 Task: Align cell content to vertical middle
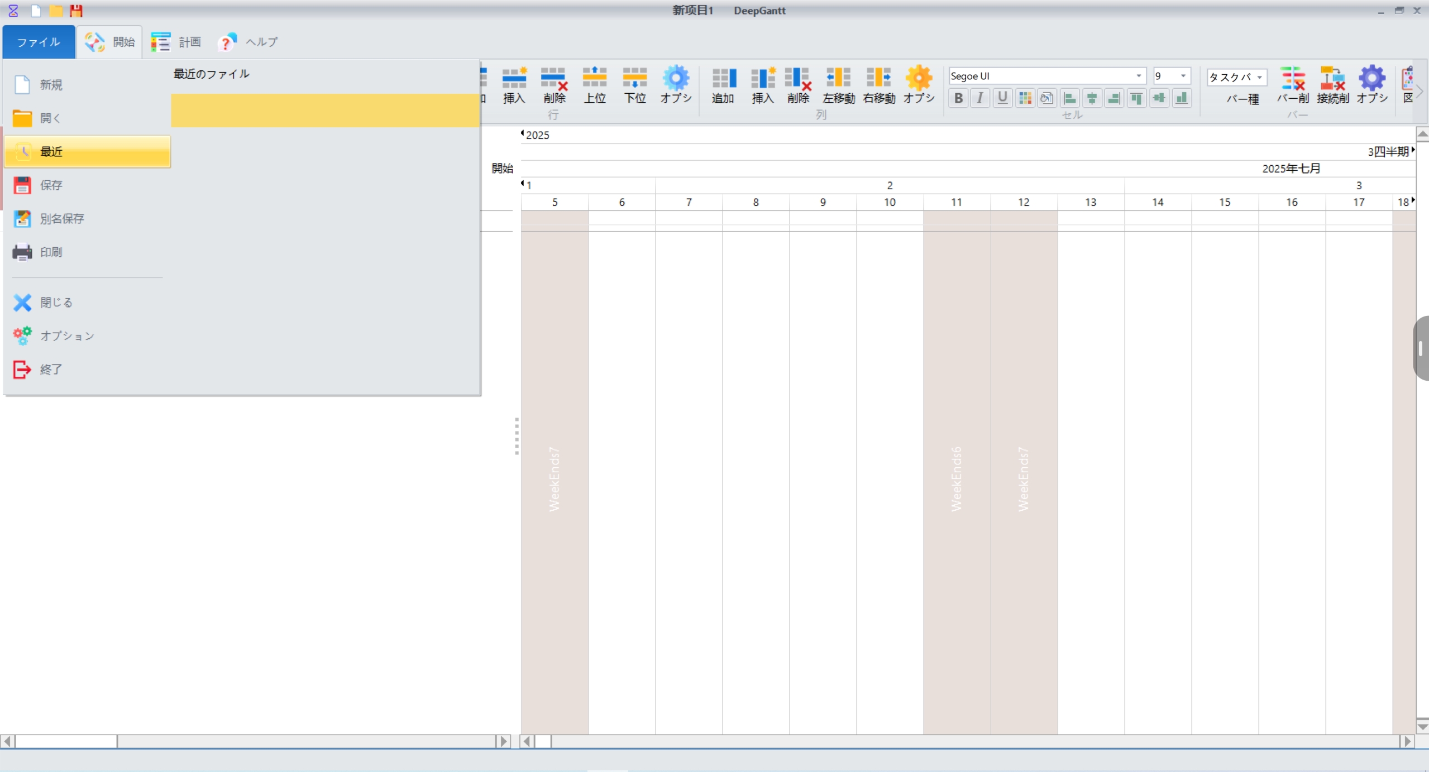(x=1159, y=98)
